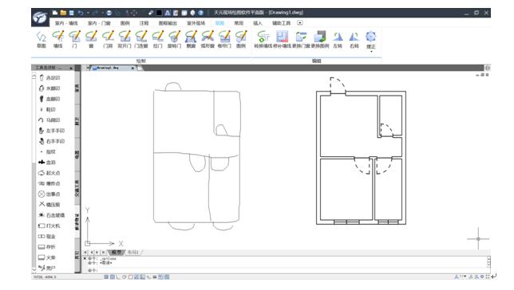The width and height of the screenshot is (514, 290).
Task: Click the 左转 rotate left icon
Action: pos(338,39)
